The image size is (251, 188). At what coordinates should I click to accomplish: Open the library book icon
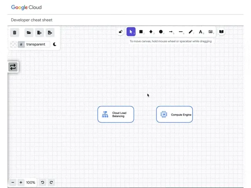pos(221,32)
